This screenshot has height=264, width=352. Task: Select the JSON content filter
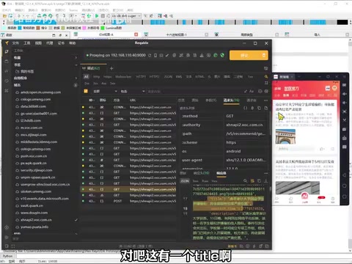[168, 77]
